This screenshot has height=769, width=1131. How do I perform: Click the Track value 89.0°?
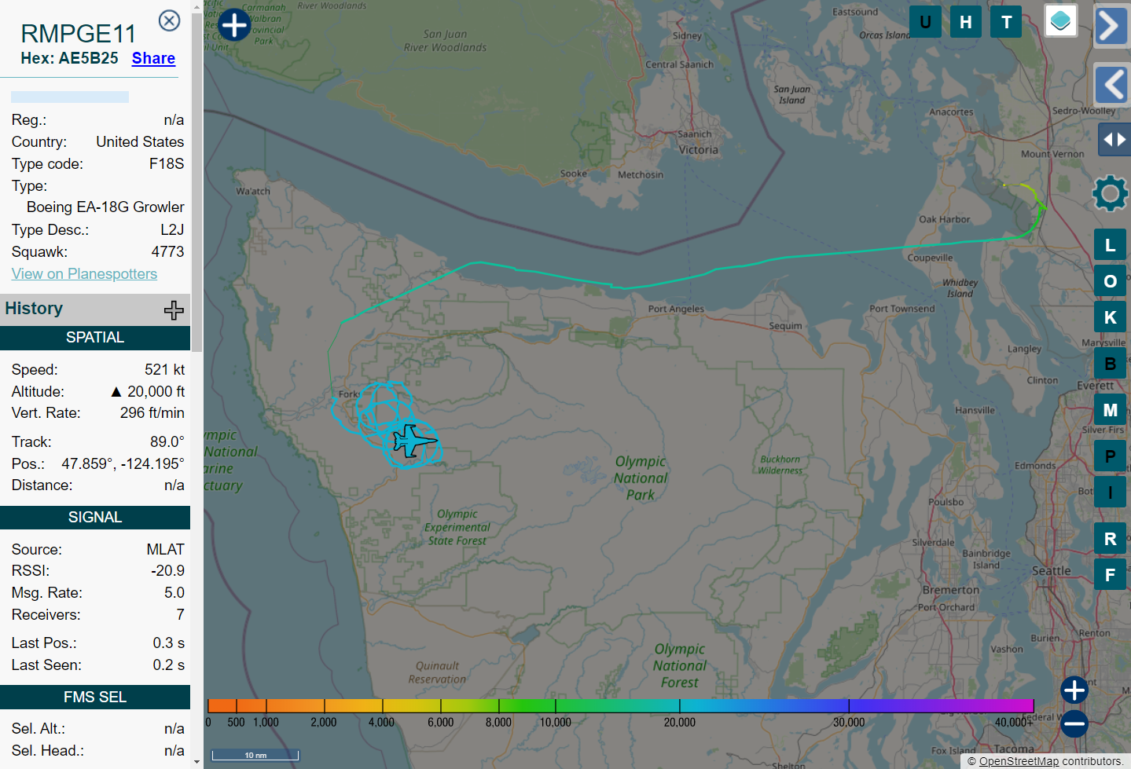(167, 442)
